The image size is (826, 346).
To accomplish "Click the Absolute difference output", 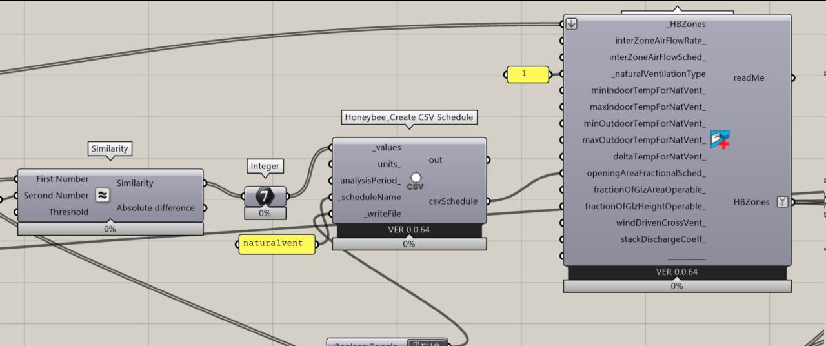I will [x=156, y=208].
